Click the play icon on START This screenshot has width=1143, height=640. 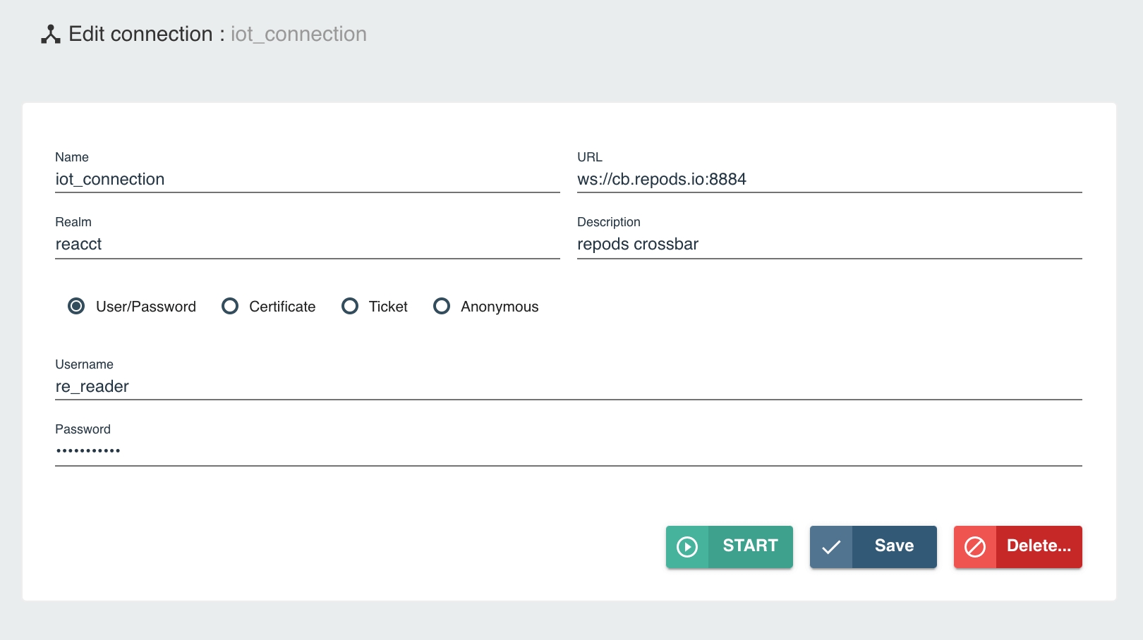coord(687,547)
